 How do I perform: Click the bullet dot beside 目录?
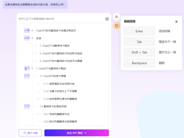pyautogui.click(x=32, y=38)
